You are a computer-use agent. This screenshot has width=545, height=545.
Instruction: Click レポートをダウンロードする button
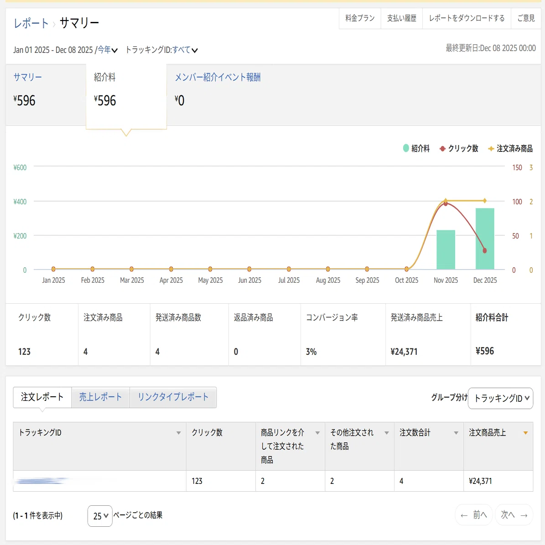click(467, 18)
